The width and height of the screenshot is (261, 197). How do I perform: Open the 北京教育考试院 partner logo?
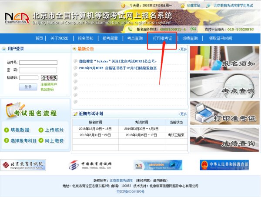(23, 165)
